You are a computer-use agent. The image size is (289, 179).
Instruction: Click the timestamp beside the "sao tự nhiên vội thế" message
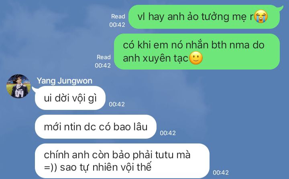coord(221,172)
